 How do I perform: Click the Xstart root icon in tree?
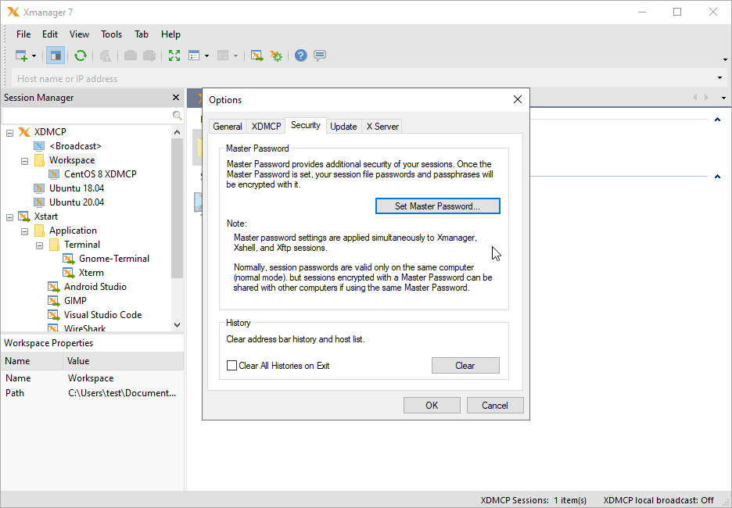click(x=24, y=216)
